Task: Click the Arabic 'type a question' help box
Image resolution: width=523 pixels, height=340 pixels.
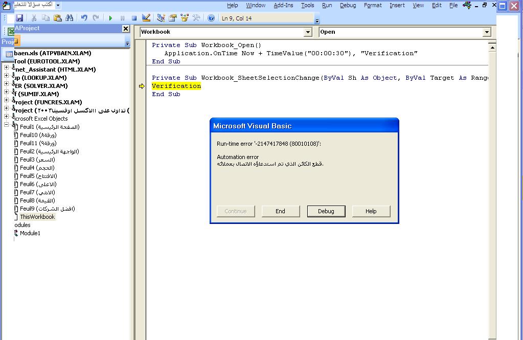Action: (x=33, y=5)
